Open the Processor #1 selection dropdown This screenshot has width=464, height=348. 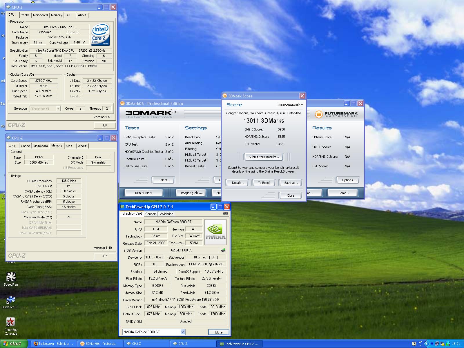coord(58,108)
